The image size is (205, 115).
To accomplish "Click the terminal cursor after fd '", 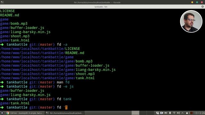I will [66, 107].
